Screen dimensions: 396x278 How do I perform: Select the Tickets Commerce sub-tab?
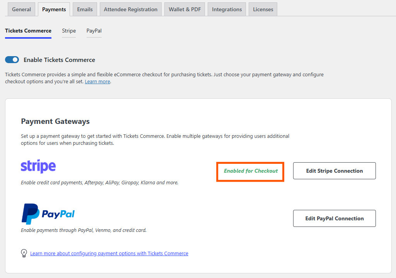click(x=28, y=31)
